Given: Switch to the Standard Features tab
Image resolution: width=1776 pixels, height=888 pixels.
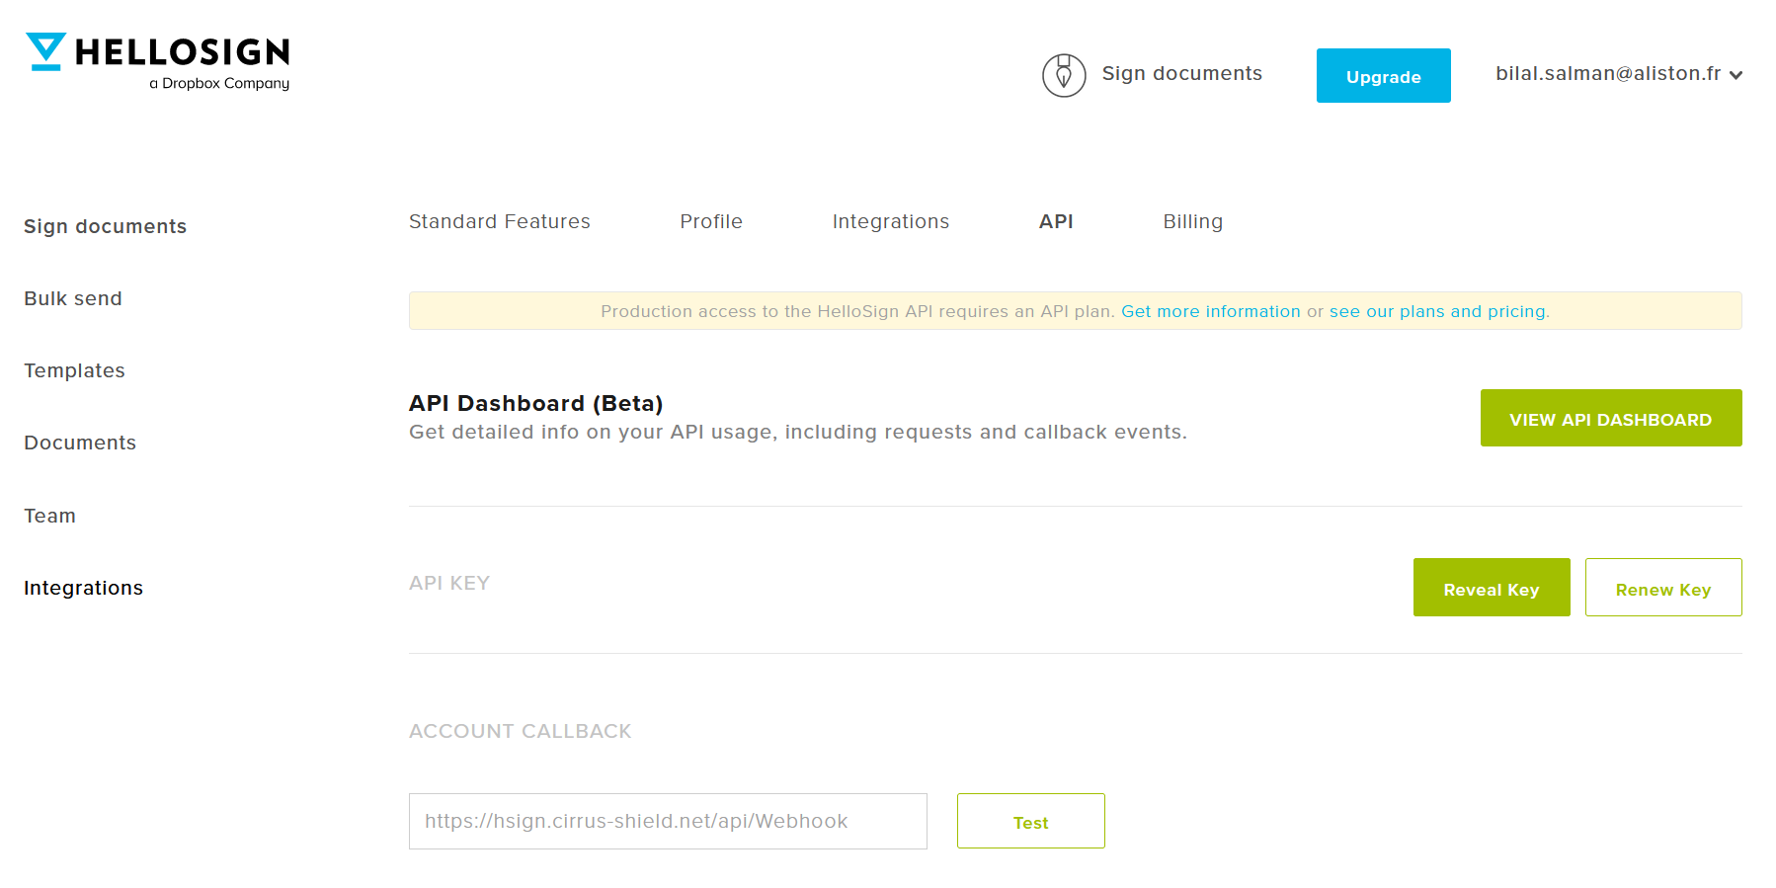Looking at the screenshot, I should coord(499,222).
